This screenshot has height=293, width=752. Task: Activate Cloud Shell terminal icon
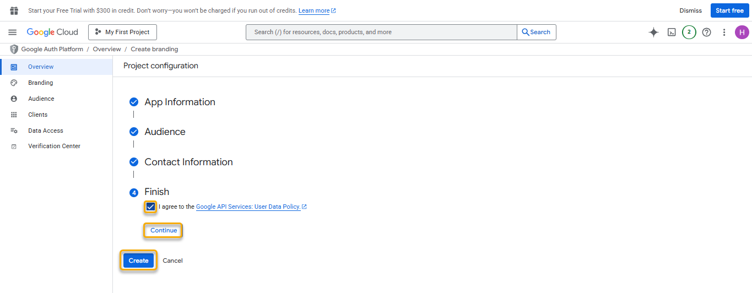point(672,32)
